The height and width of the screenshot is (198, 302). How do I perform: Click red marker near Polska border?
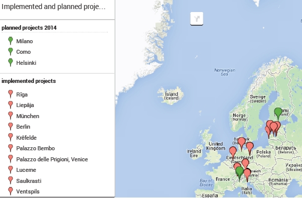point(250,149)
